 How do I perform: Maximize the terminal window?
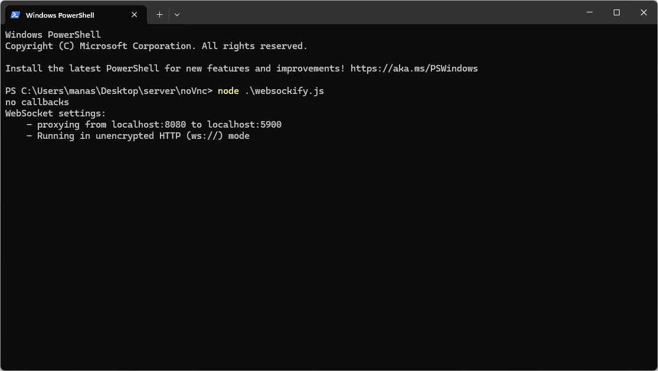(x=617, y=12)
